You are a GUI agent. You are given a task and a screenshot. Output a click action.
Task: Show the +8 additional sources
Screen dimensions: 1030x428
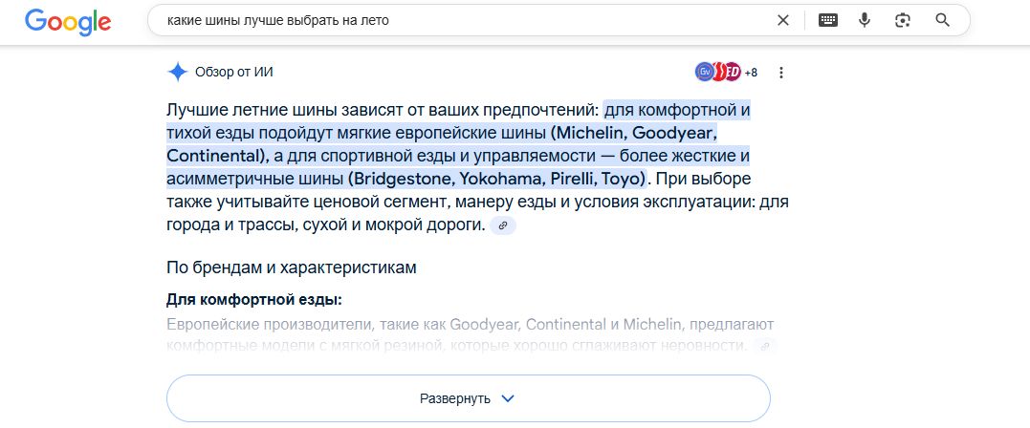click(751, 73)
